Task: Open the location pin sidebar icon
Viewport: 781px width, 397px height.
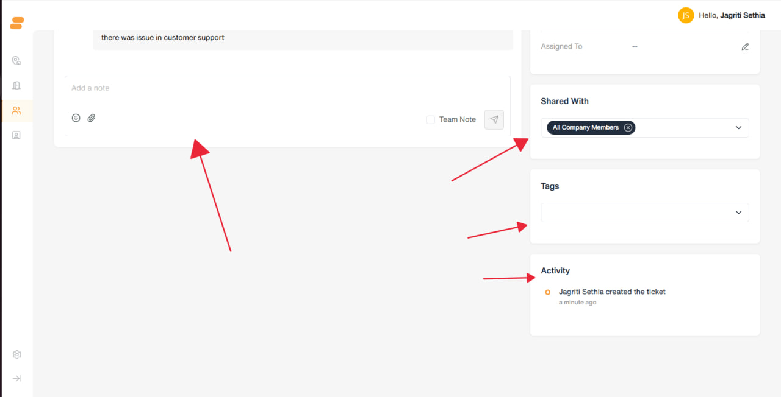Action: click(x=16, y=61)
